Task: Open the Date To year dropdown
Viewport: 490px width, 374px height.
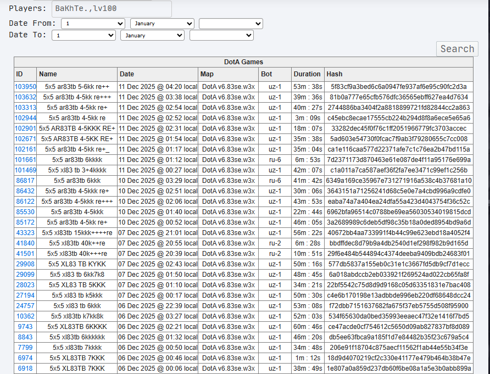Action: click(x=221, y=35)
